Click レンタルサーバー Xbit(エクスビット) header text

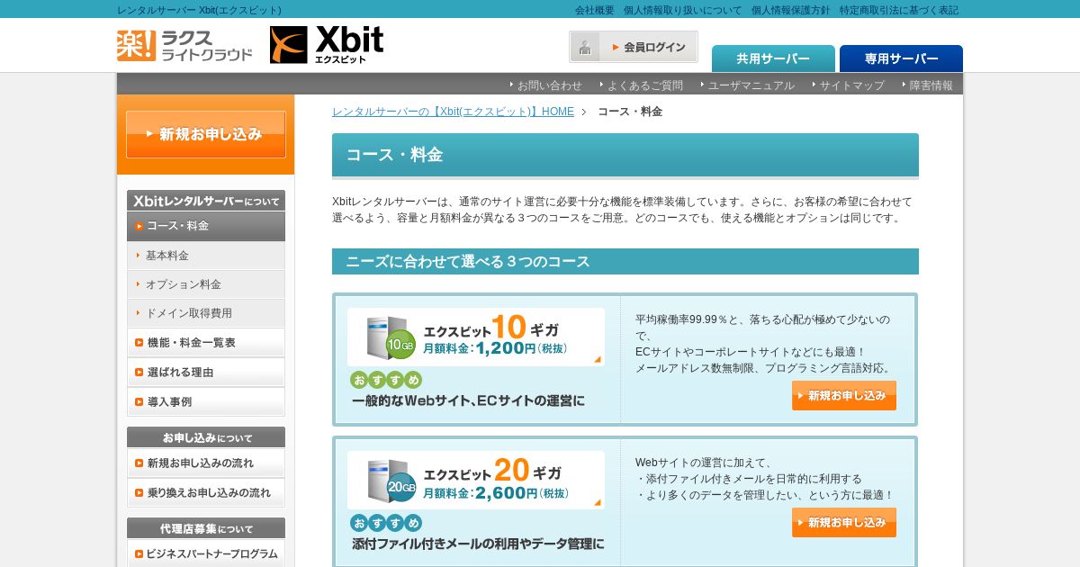199,10
